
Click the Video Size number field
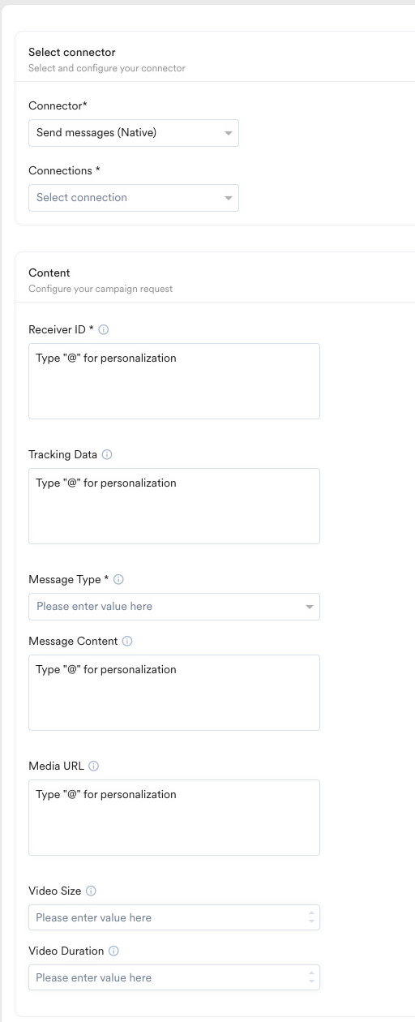click(x=174, y=917)
